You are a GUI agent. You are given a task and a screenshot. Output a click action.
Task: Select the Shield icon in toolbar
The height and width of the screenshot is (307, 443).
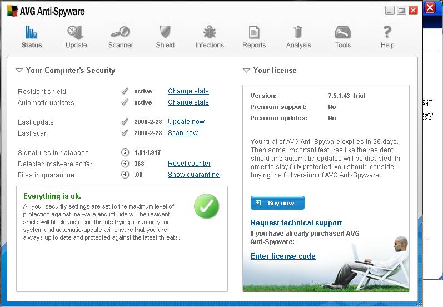pyautogui.click(x=165, y=33)
